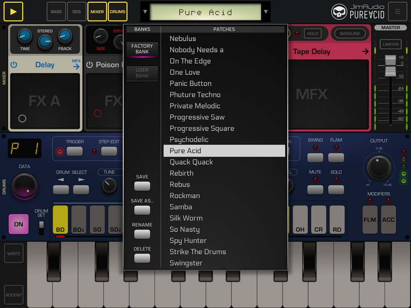Screen dimensions: 411x308
Task: Toggle the ACC modifier pad
Action: pyautogui.click(x=388, y=219)
